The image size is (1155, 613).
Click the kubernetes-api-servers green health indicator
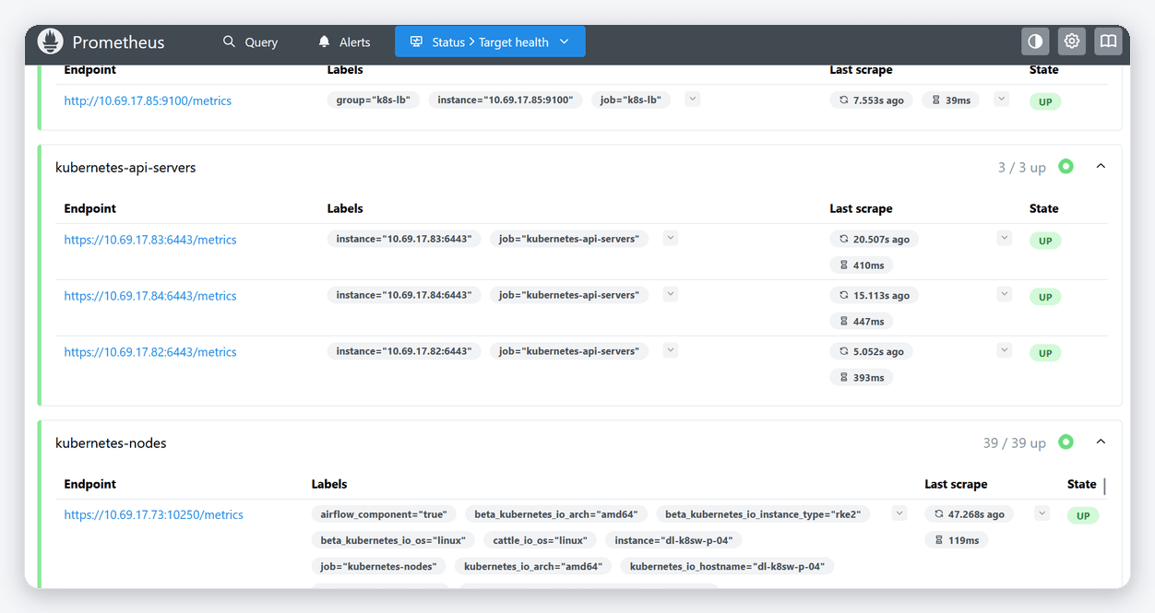[1066, 166]
